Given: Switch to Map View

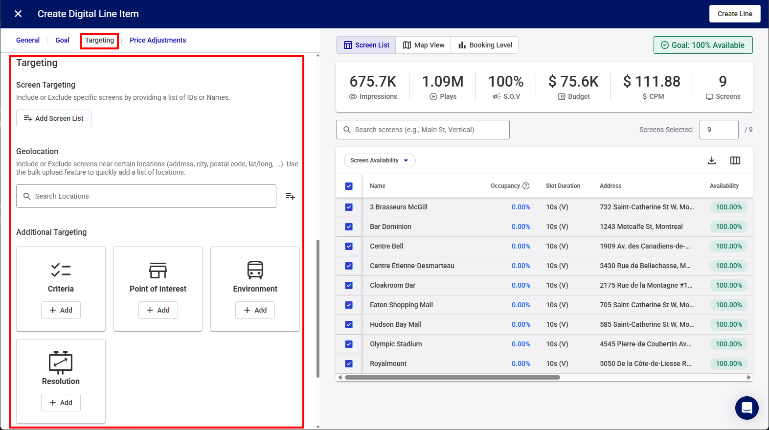Looking at the screenshot, I should click(424, 45).
